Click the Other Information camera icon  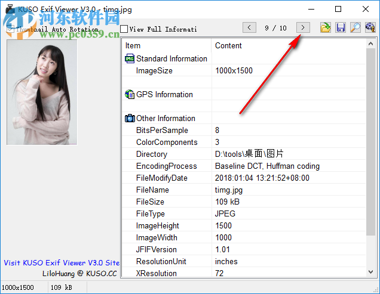click(130, 118)
